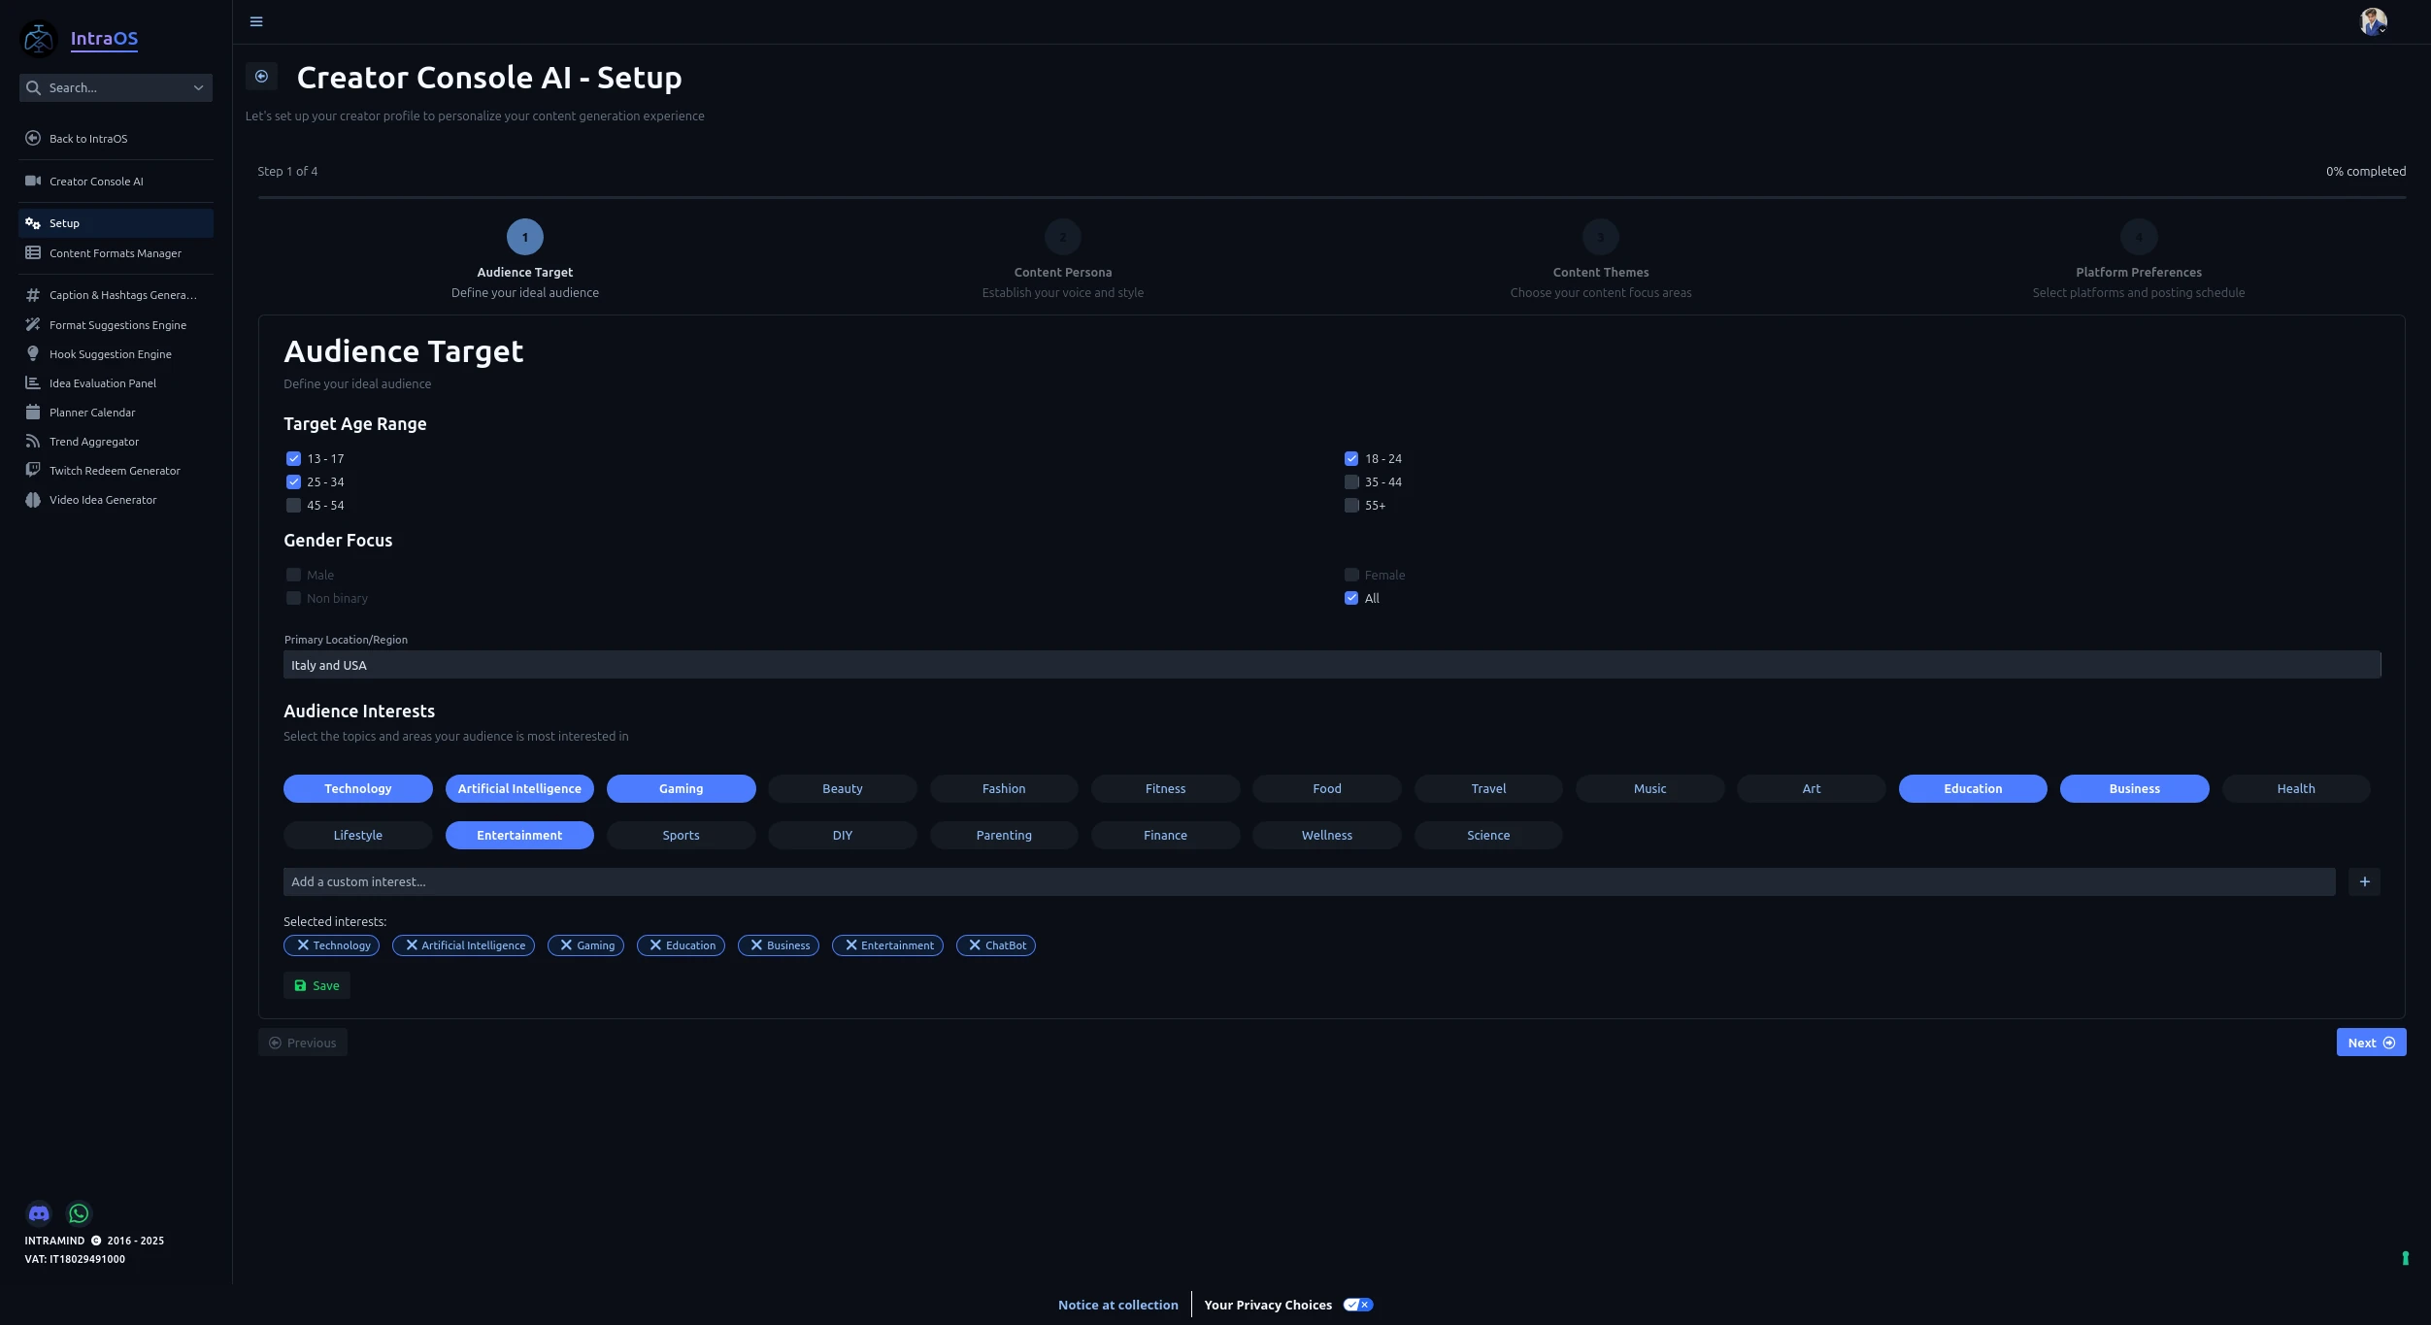Screen dimensions: 2431x1325
Task: Click the back arrow icon beside title
Action: pos(261,77)
